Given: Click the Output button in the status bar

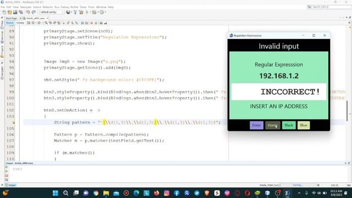Looking at the screenshot, I should tap(10, 185).
